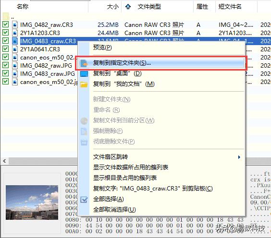Image resolution: width=271 pixels, height=238 pixels.
Task: Click the copy-to-folder icon in the context menu
Action: click(x=84, y=63)
